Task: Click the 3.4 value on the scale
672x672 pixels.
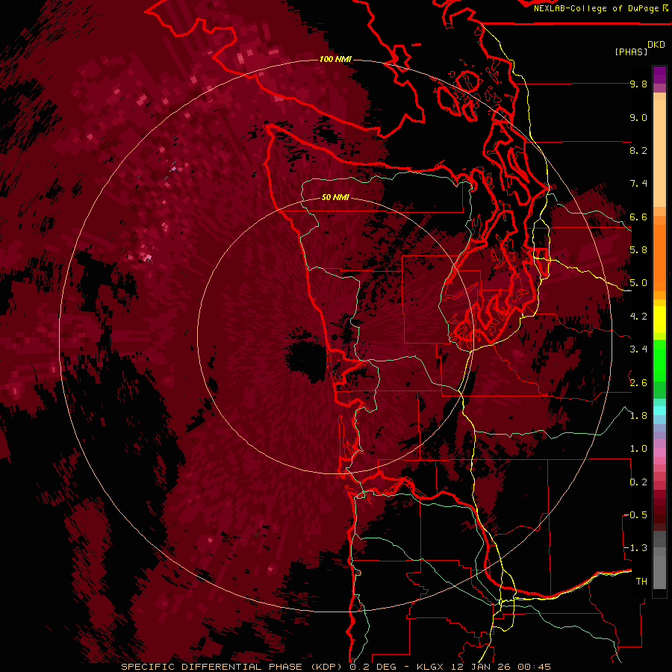Action: coord(638,349)
